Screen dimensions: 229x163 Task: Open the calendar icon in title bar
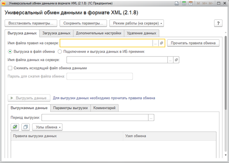point(191,3)
